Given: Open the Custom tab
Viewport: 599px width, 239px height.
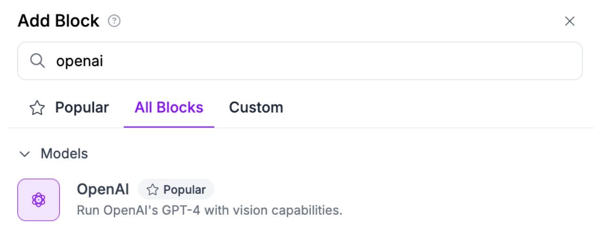Looking at the screenshot, I should coord(256,108).
